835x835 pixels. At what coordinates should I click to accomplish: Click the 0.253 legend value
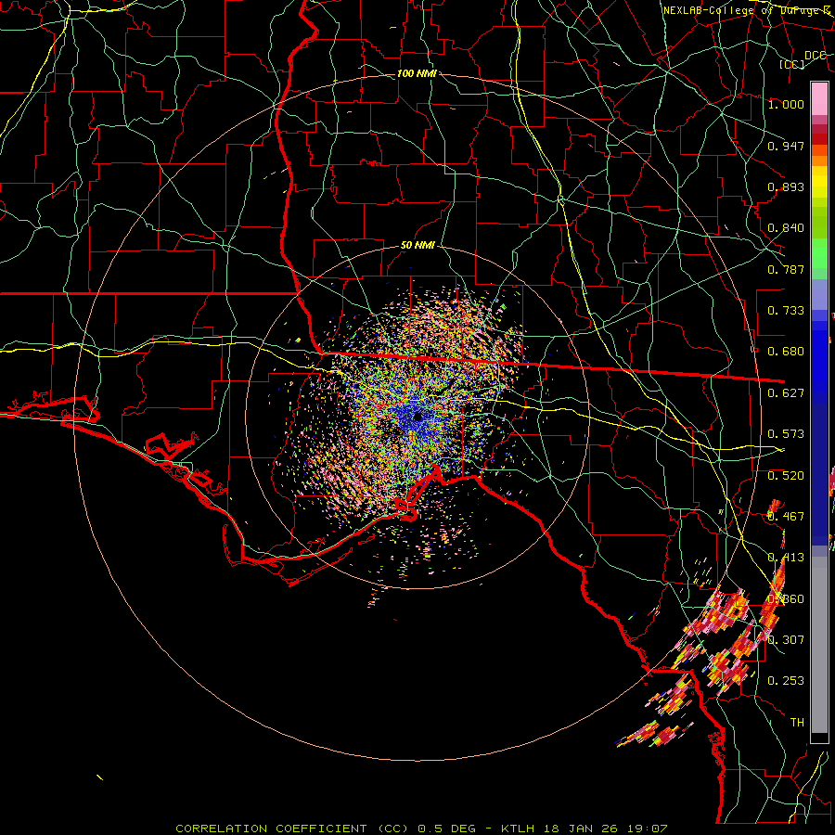786,681
